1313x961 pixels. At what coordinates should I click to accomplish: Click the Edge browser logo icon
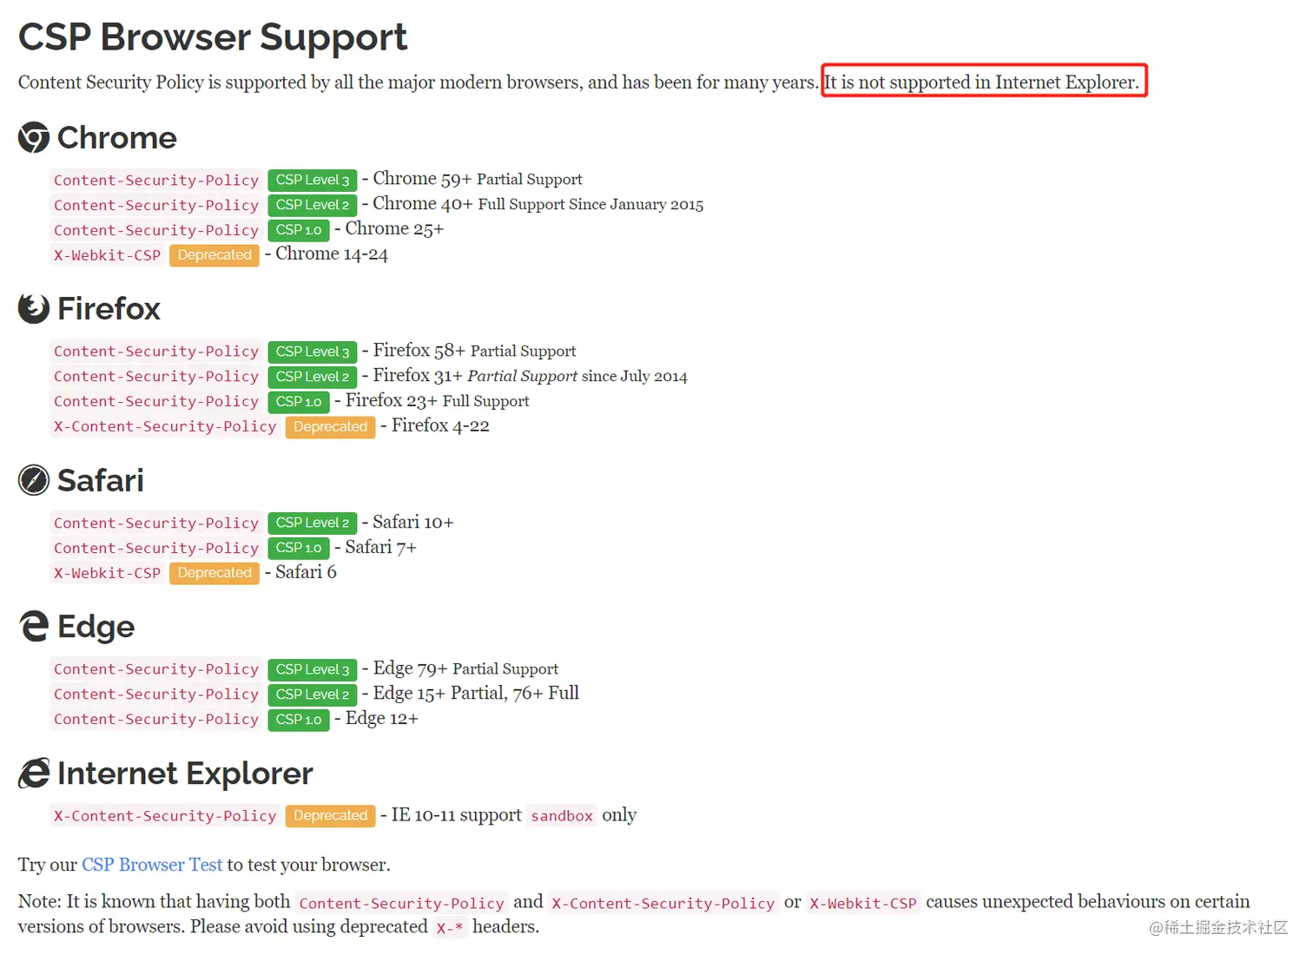click(x=34, y=626)
